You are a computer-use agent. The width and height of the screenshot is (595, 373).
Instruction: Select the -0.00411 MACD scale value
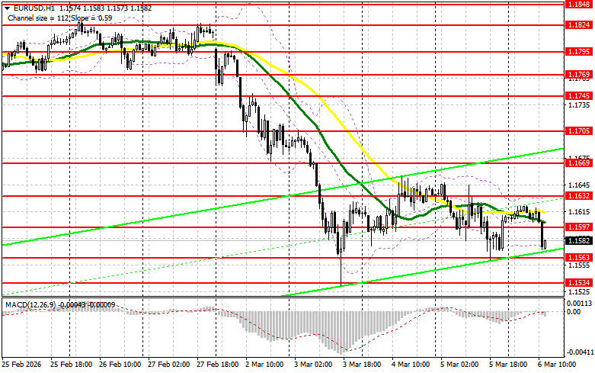[x=579, y=352]
